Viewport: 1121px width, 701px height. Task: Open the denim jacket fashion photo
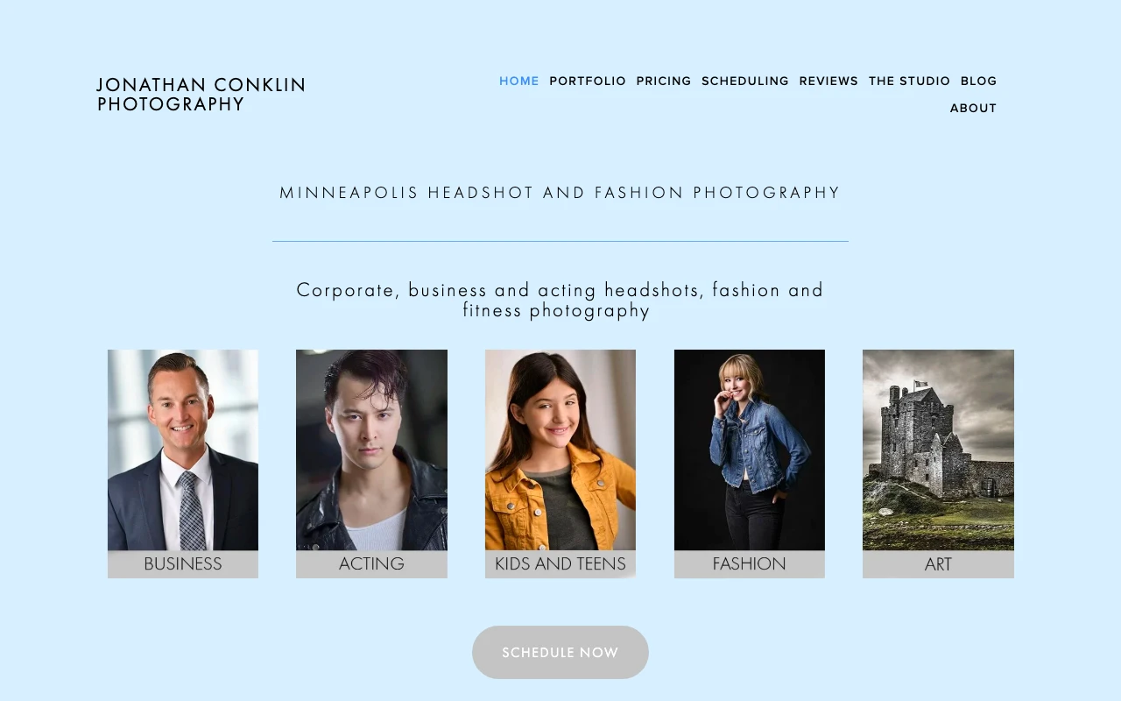[x=750, y=450]
